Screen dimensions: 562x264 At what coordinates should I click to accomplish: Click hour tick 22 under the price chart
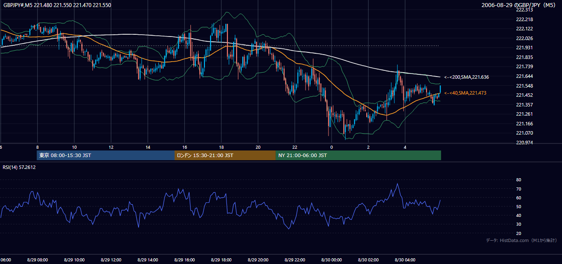click(x=295, y=147)
